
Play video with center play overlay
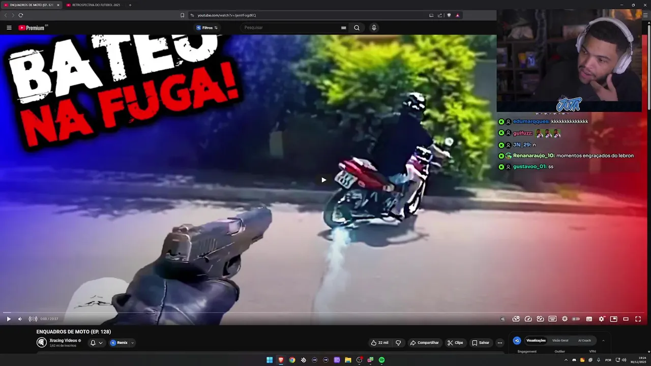point(323,180)
